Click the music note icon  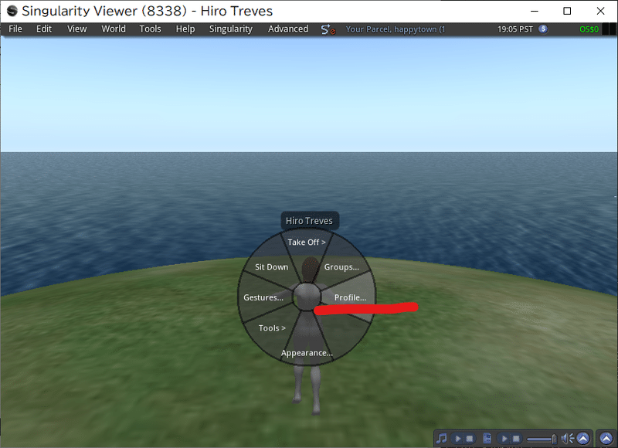[442, 438]
